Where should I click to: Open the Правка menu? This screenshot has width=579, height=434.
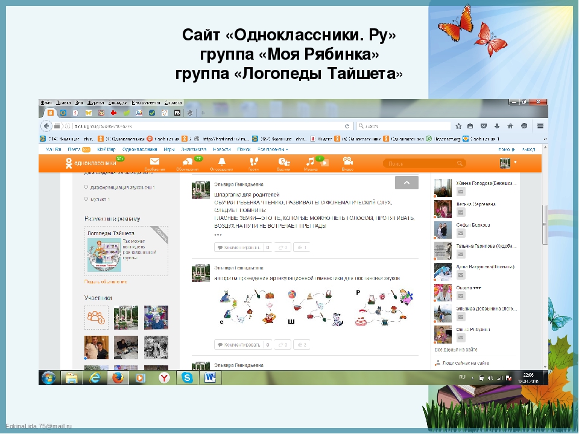pyautogui.click(x=63, y=102)
